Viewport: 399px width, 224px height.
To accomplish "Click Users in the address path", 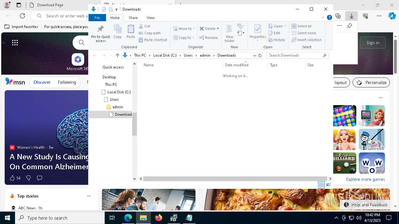I will (188, 55).
